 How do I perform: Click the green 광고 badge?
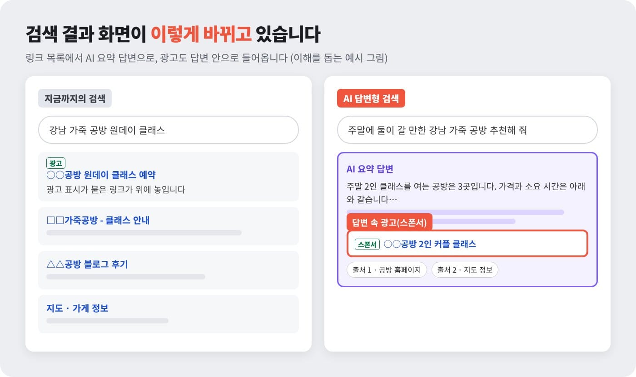click(56, 163)
